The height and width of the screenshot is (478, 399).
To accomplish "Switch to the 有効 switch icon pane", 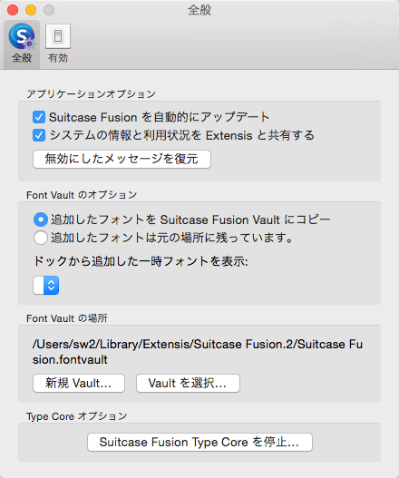I will tap(58, 36).
